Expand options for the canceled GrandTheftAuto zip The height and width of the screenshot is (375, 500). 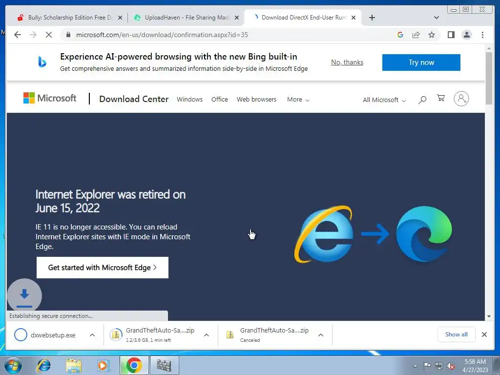click(x=321, y=335)
